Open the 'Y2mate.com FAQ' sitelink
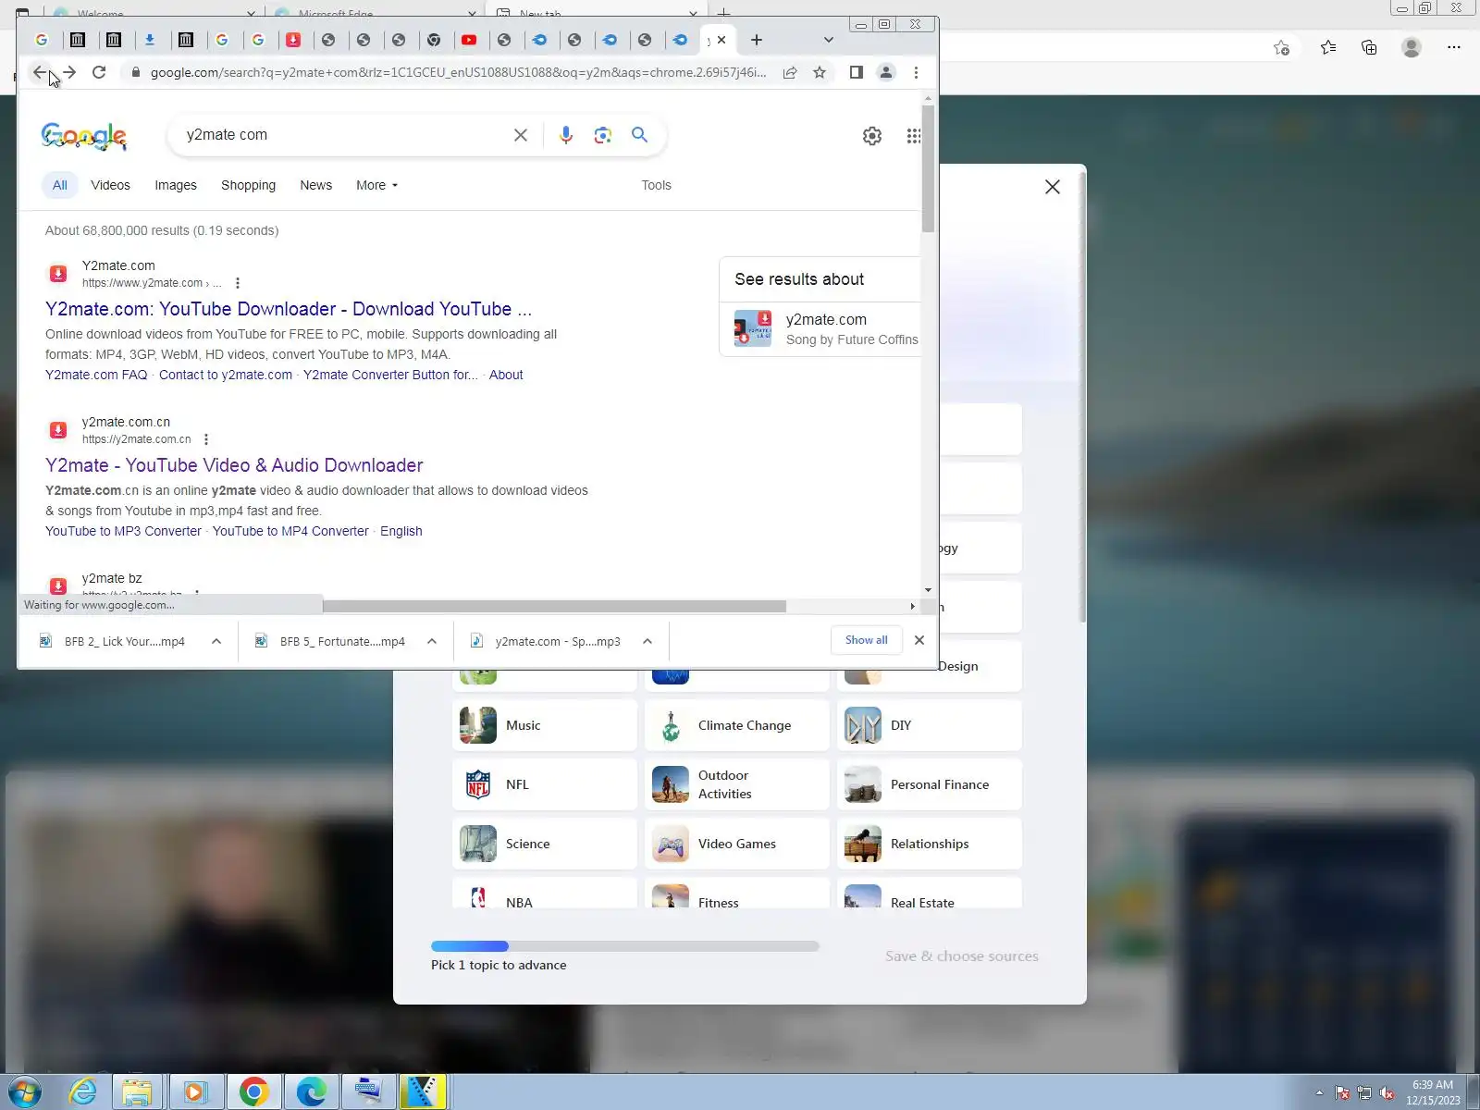The width and height of the screenshot is (1480, 1110). tap(96, 375)
